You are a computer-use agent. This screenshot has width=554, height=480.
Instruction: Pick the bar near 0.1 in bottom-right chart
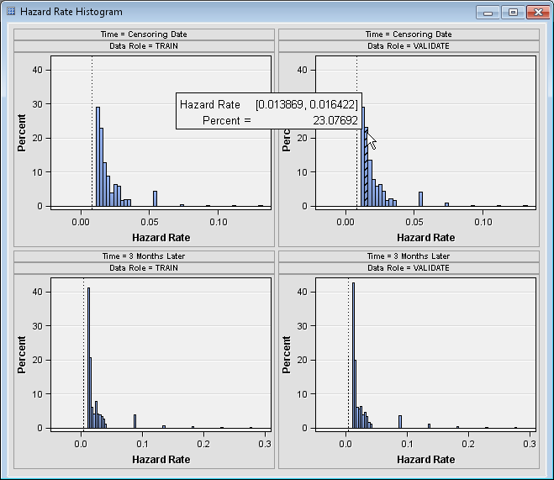coord(400,422)
